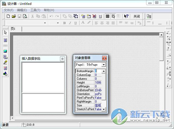The width and height of the screenshot is (174, 129).
Task: Paste from clipboard icon
Action: pyautogui.click(x=44, y=16)
